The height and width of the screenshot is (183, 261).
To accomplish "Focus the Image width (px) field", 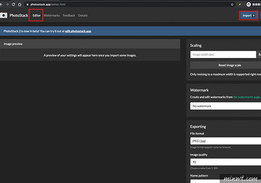I will [223, 55].
